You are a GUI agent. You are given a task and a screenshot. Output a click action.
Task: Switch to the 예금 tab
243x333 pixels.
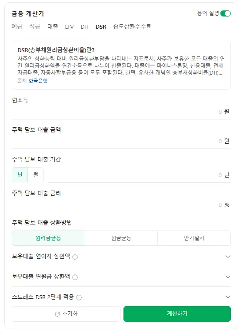pos(17,26)
